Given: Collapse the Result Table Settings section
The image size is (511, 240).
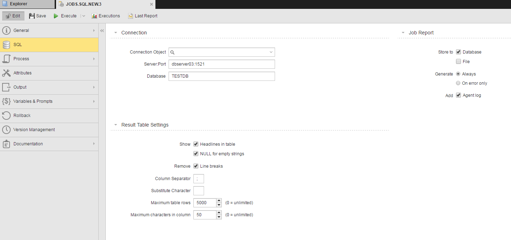Looking at the screenshot, I should [115, 124].
